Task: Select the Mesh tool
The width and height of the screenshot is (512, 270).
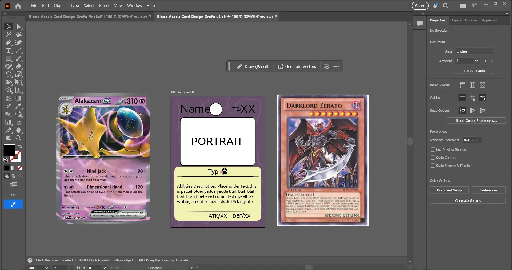Action: click(x=9, y=98)
